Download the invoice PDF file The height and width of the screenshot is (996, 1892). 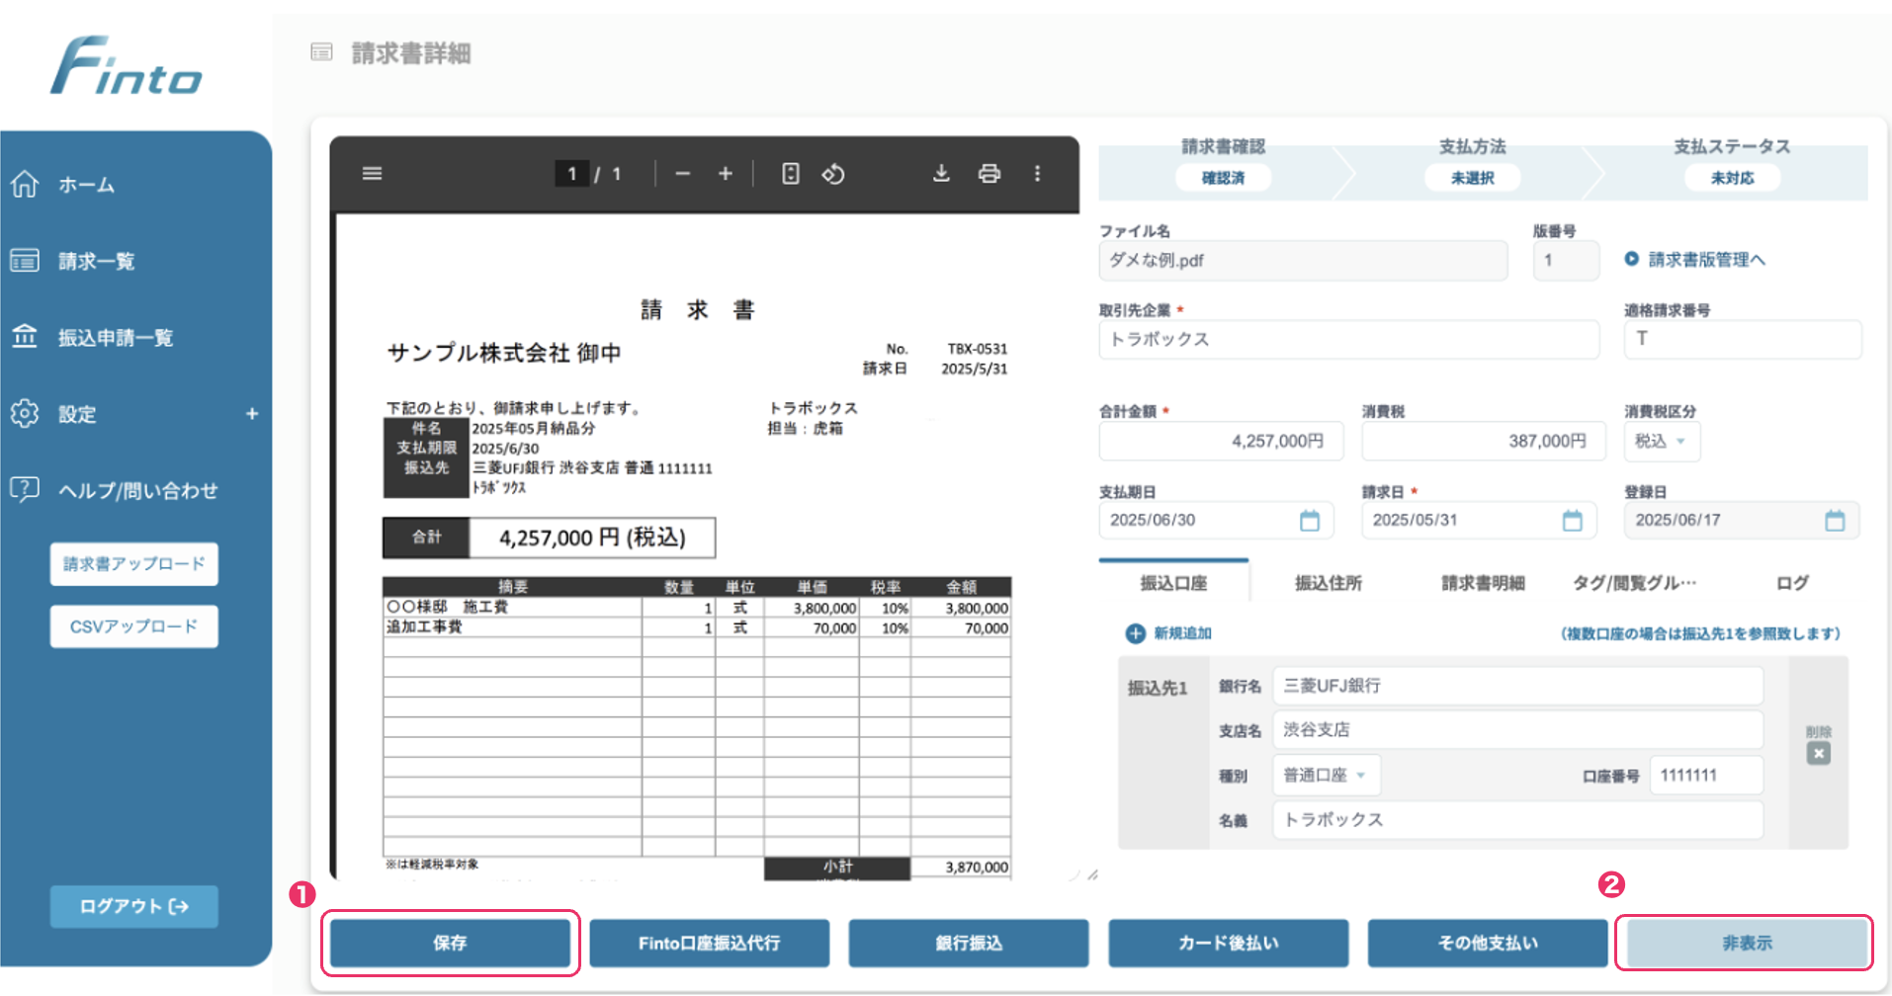pos(941,174)
